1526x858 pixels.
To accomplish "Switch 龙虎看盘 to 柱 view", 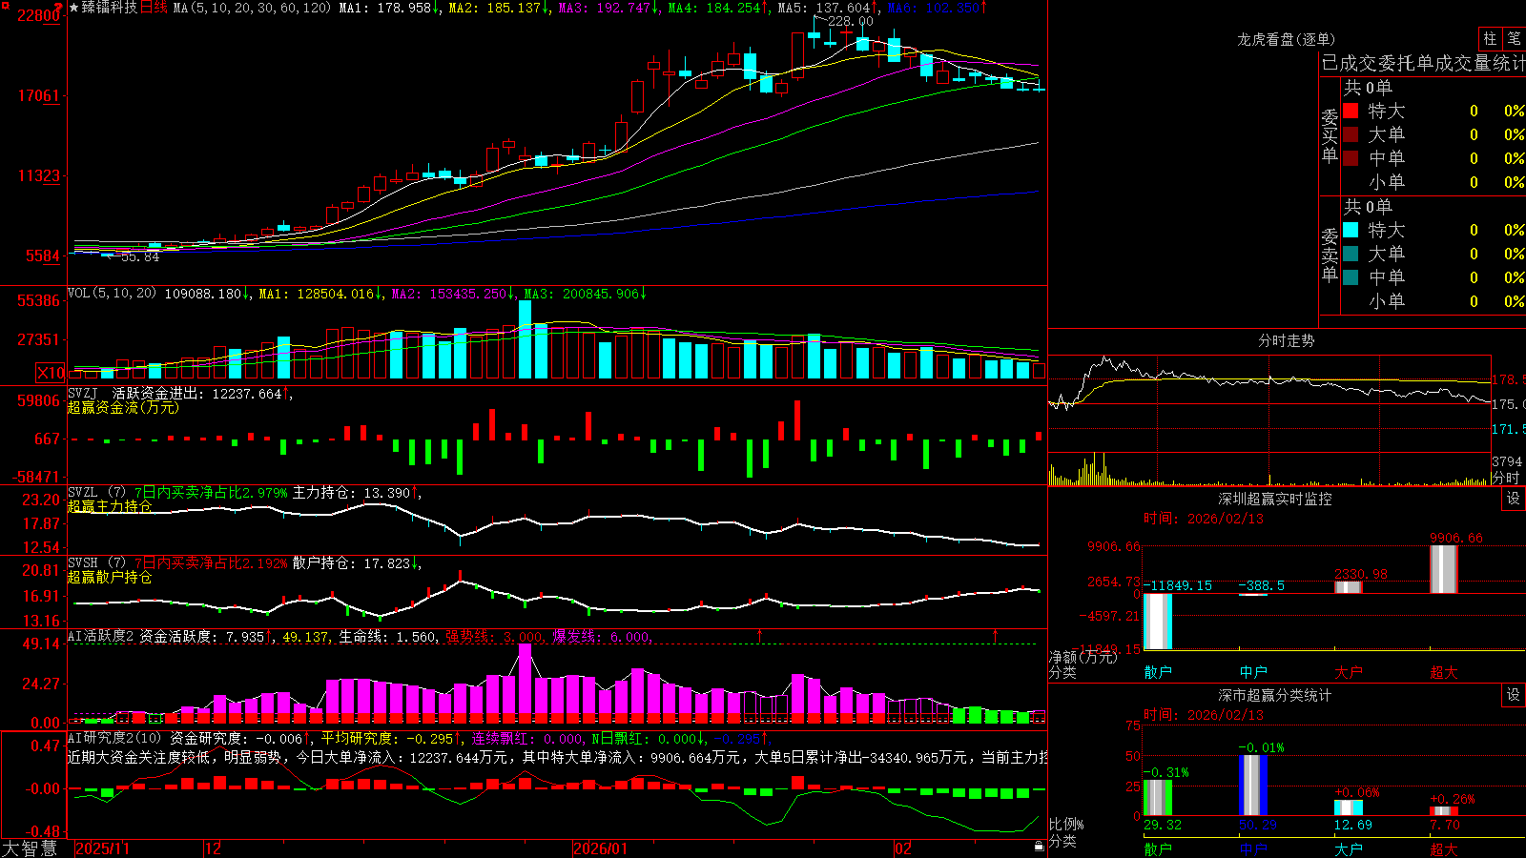I will pyautogui.click(x=1490, y=38).
